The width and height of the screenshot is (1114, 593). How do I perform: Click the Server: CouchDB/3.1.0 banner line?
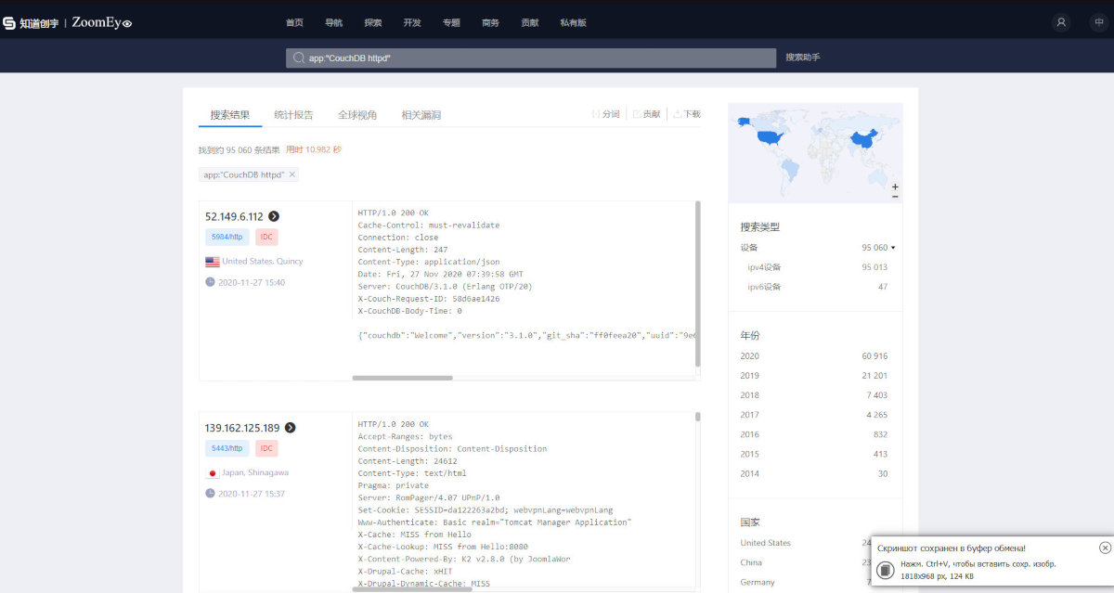click(445, 287)
